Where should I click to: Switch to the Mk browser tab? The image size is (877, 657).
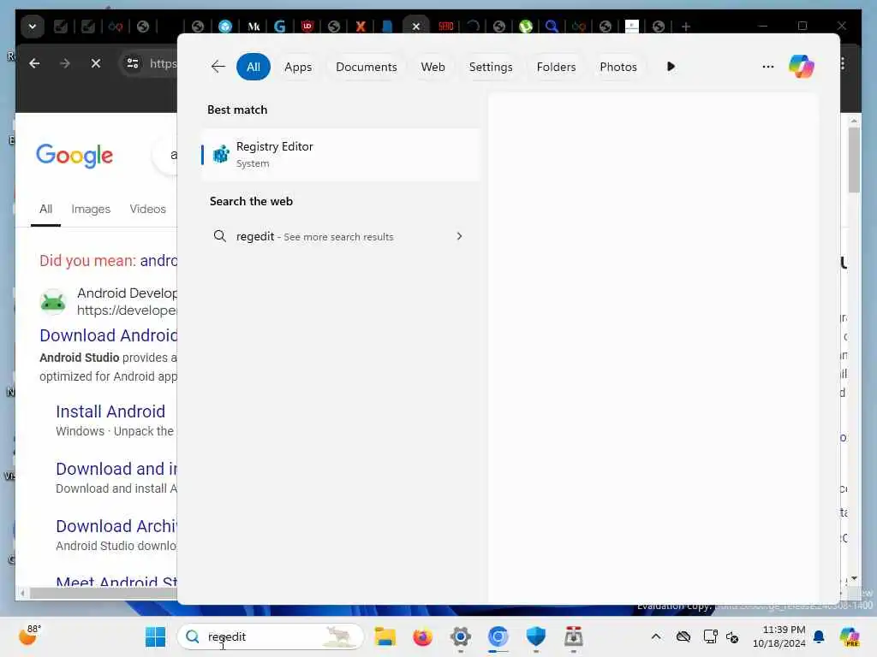click(254, 27)
